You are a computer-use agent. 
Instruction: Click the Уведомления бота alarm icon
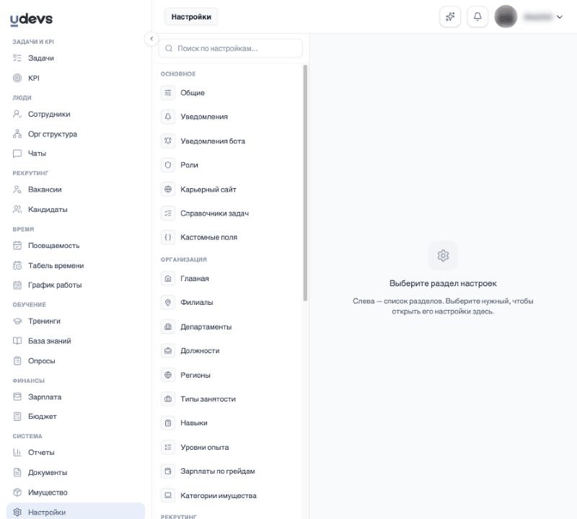[168, 141]
